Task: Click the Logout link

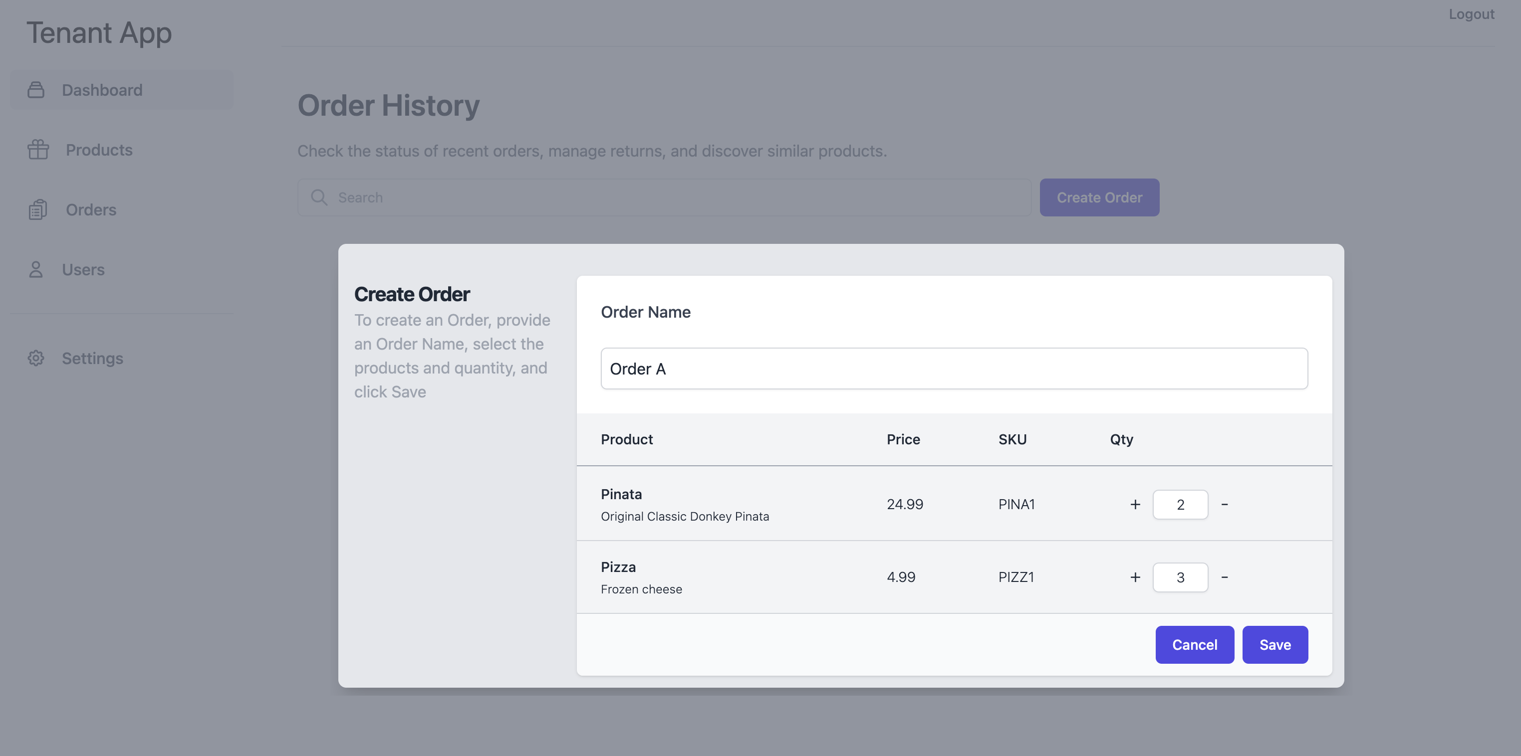Action: tap(1472, 13)
